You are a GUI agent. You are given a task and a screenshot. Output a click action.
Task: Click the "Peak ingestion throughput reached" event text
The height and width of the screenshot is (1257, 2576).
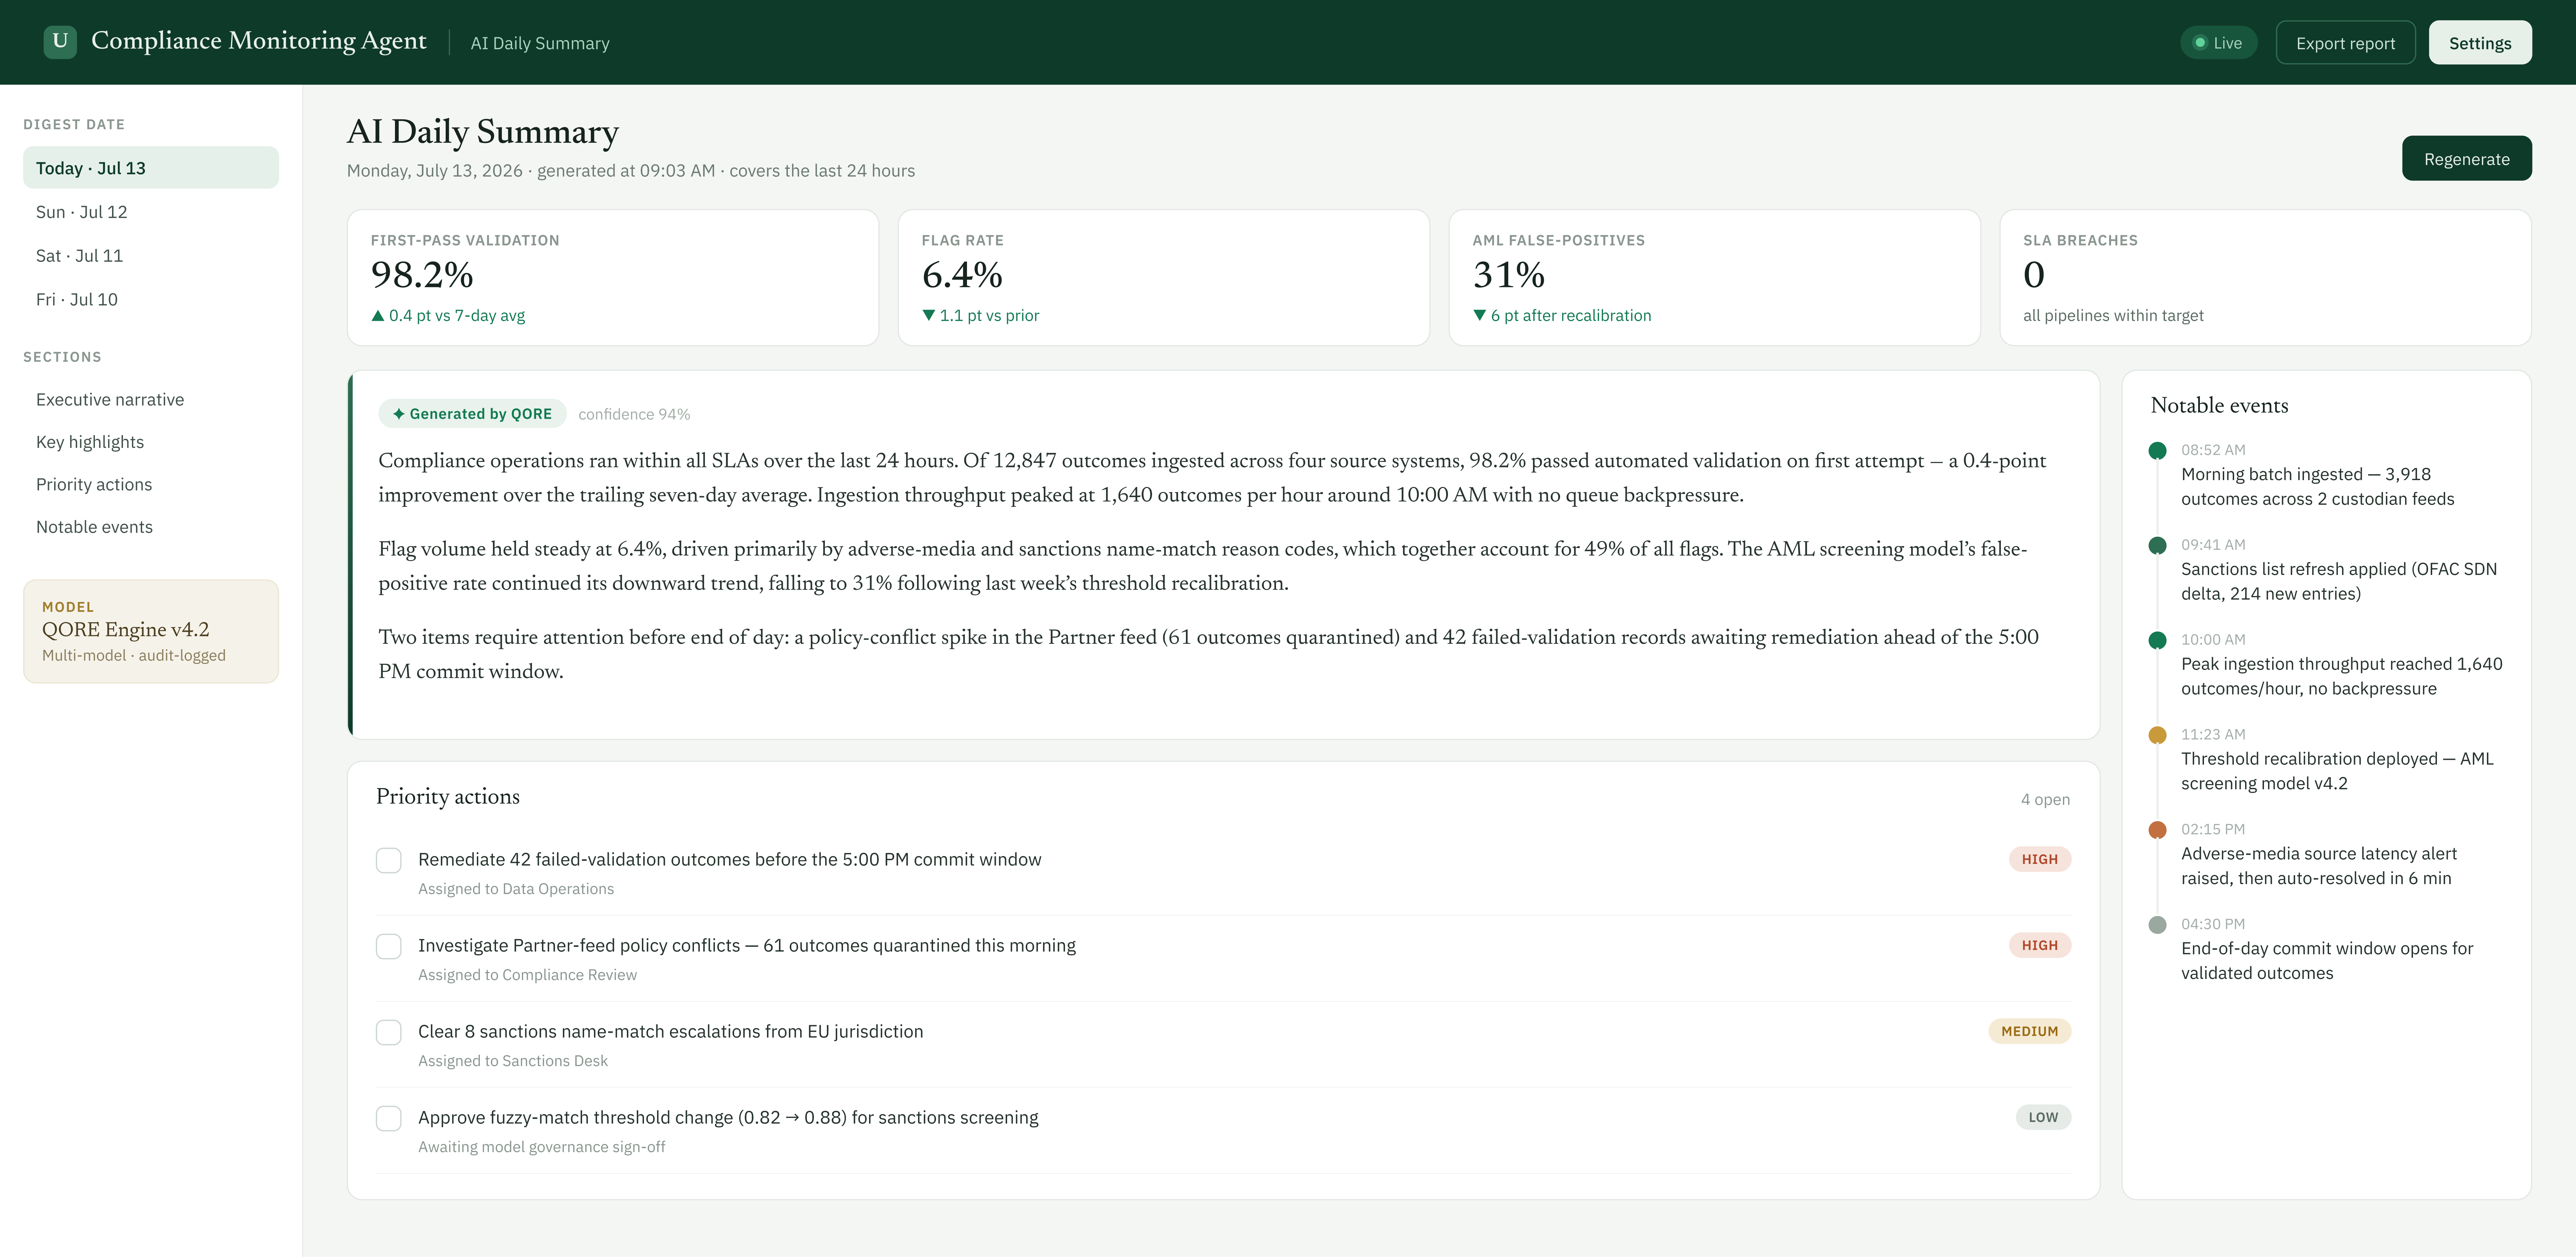[x=2342, y=677]
